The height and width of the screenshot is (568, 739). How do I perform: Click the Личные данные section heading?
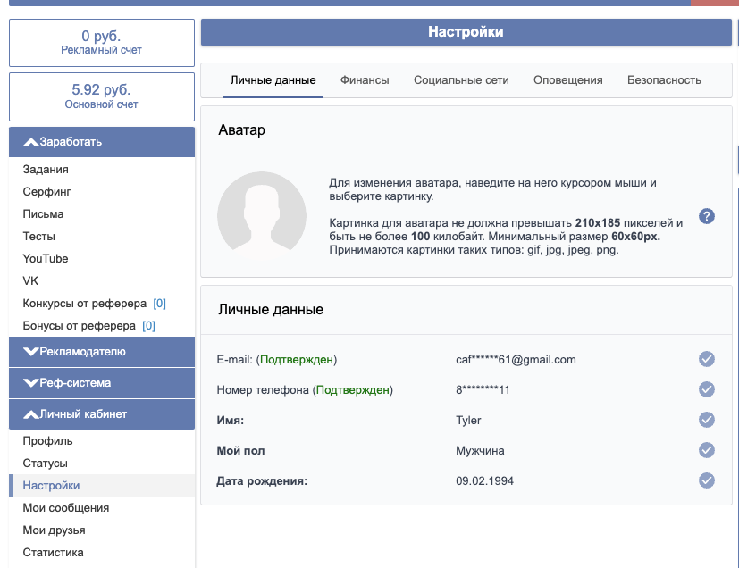pos(271,309)
